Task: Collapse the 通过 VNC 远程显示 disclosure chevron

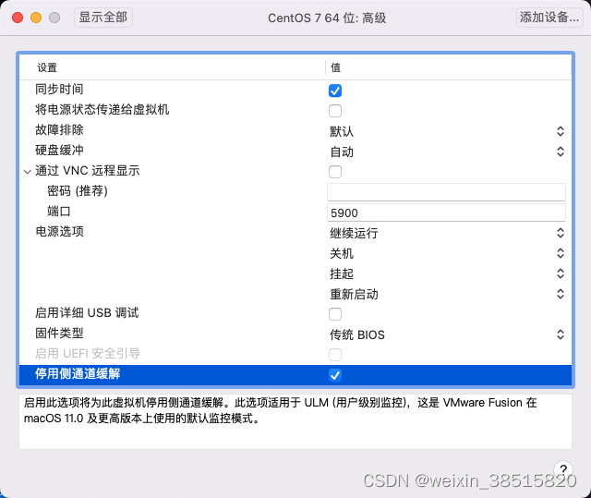Action: coord(27,172)
